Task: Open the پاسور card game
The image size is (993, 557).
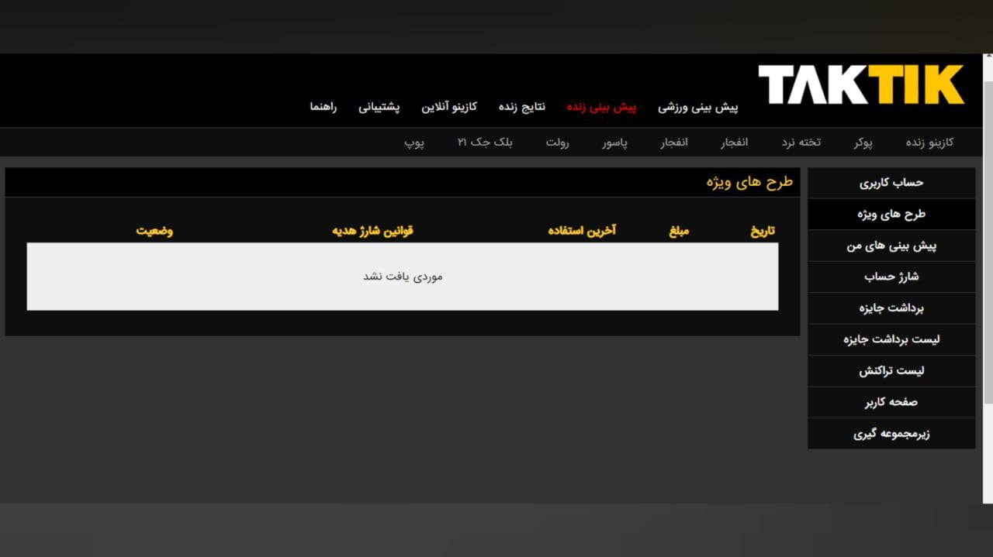Action: [x=614, y=142]
